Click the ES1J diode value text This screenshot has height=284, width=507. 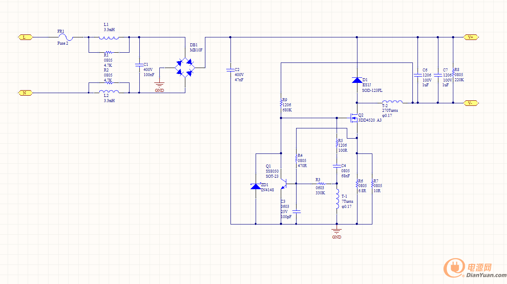[x=366, y=85]
